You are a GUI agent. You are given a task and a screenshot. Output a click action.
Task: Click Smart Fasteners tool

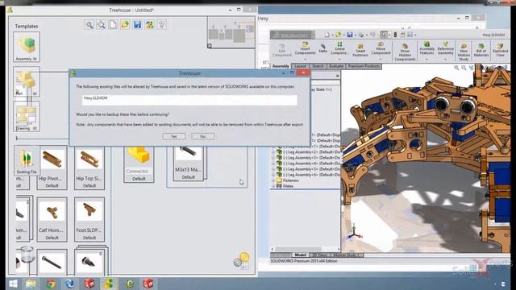[x=360, y=50]
